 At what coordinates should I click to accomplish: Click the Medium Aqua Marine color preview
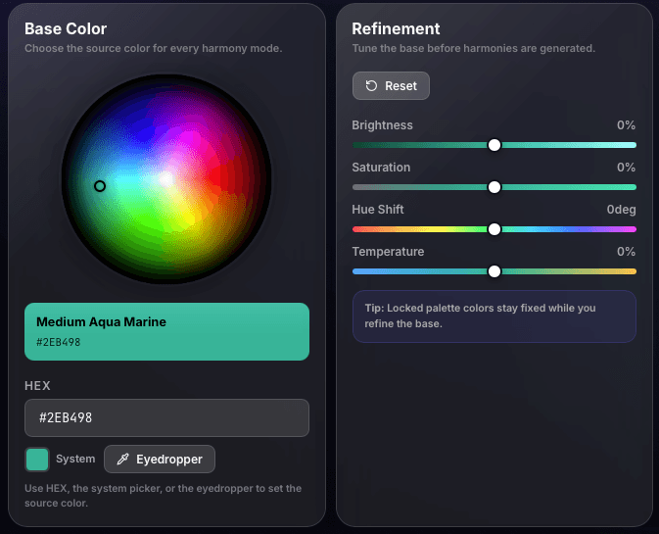[166, 331]
